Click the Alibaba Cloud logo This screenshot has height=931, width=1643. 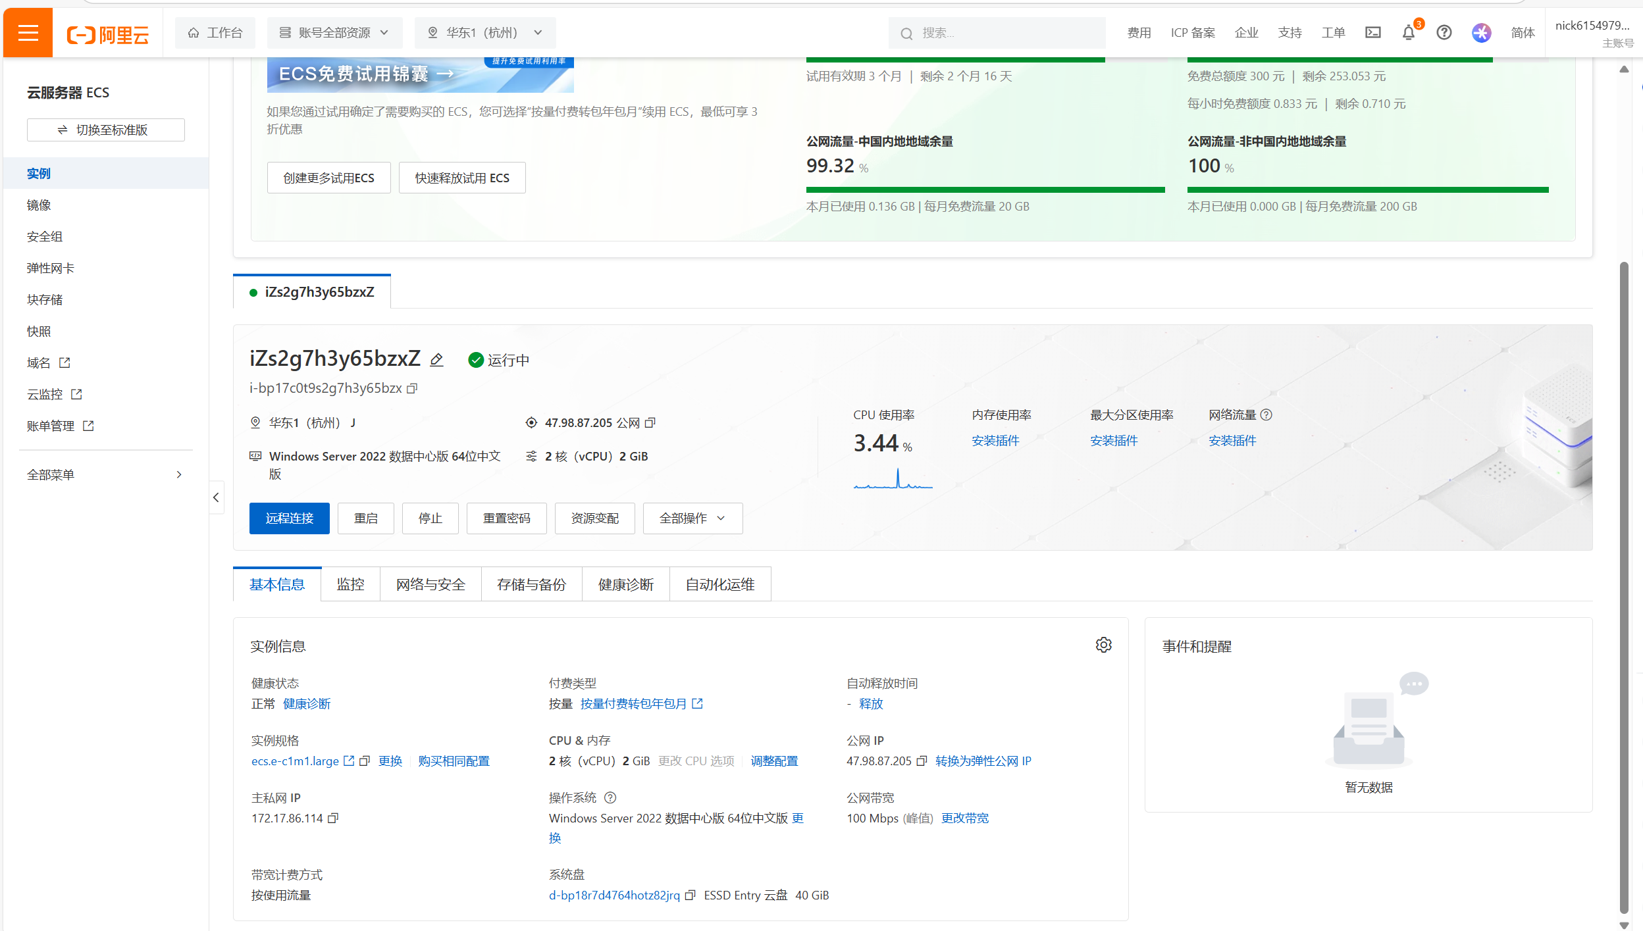pos(108,34)
